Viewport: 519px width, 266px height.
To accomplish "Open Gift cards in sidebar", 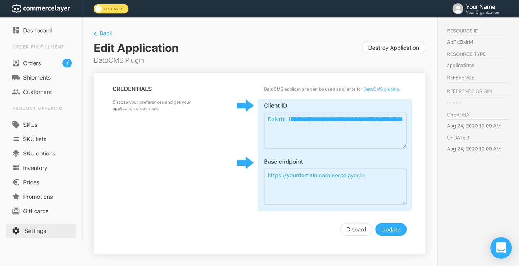I will [36, 211].
